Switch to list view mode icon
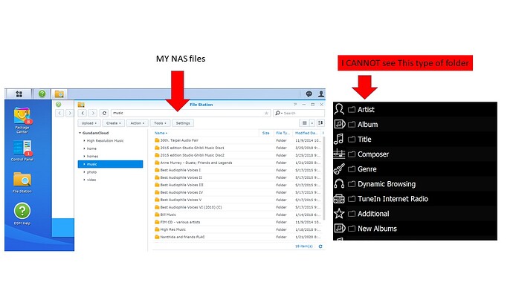The height and width of the screenshot is (288, 513). click(x=304, y=123)
